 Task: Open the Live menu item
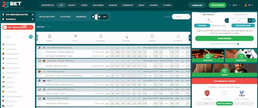pyautogui.click(x=61, y=5)
